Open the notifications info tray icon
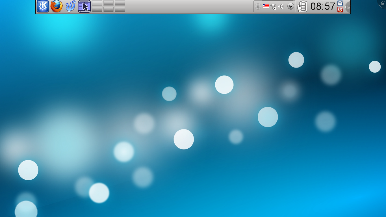Image resolution: width=386 pixels, height=217 pixels. [x=258, y=6]
